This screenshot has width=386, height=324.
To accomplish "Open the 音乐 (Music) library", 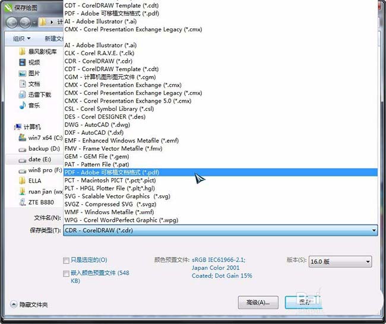I will point(30,106).
